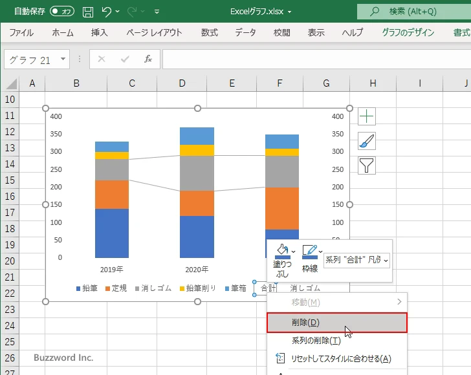The image size is (471, 375).
Task: Open Customize Quick Access Toolbar dropdown
Action: tap(157, 12)
